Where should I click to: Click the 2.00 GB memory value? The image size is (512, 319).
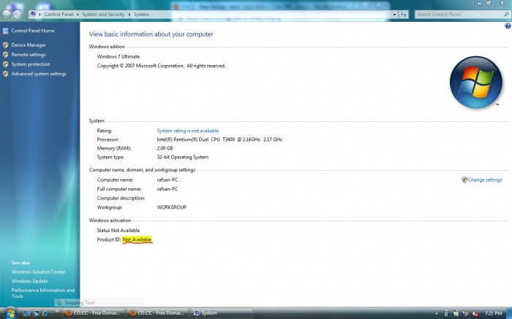pyautogui.click(x=165, y=148)
